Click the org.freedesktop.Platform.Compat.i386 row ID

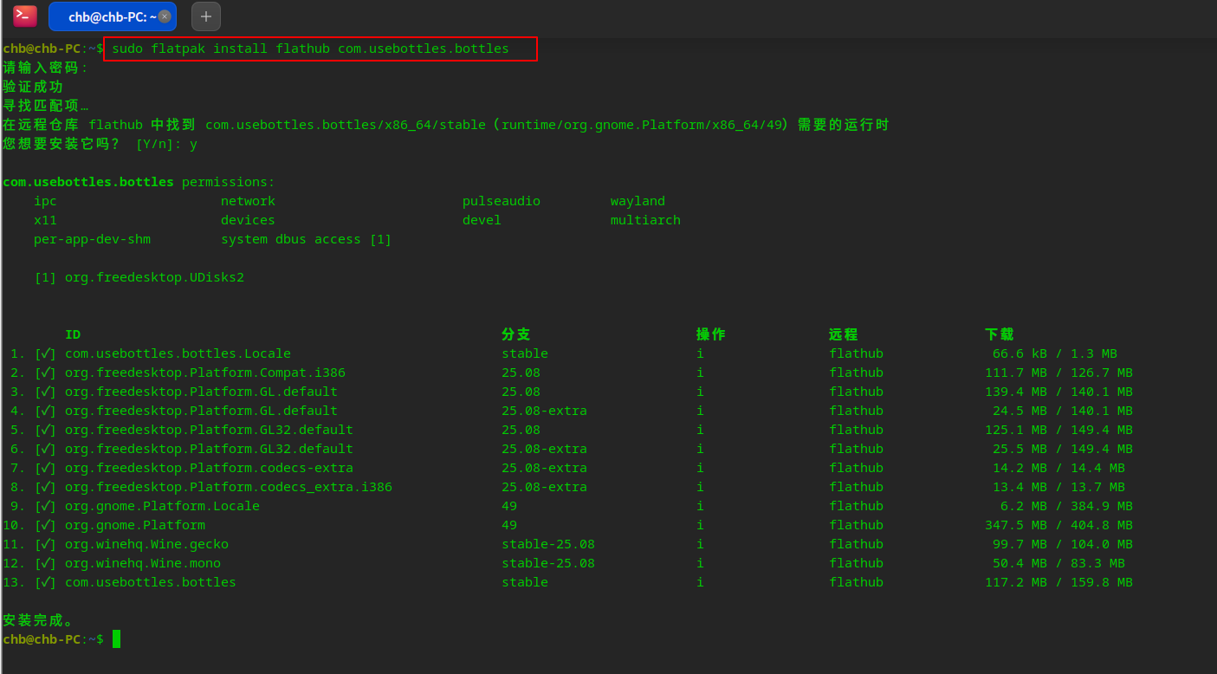205,373
